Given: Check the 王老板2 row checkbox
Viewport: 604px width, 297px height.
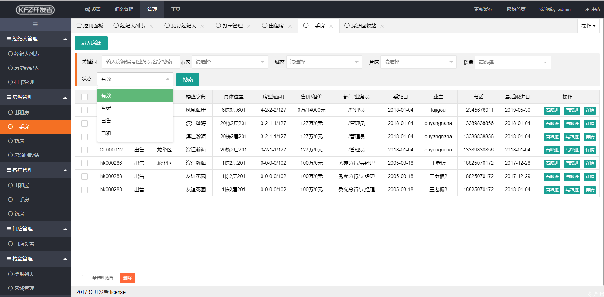Looking at the screenshot, I should pyautogui.click(x=84, y=176).
